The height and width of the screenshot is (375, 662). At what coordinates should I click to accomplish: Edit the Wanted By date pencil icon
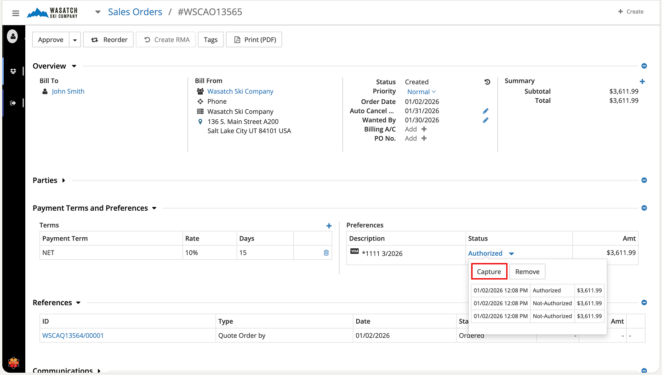point(485,120)
